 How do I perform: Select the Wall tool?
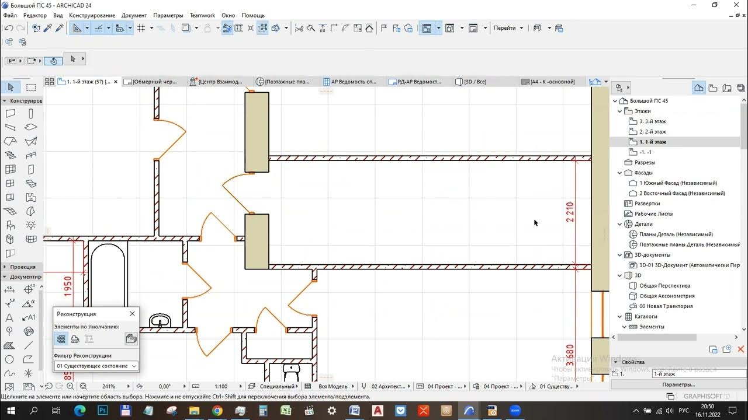coord(11,114)
